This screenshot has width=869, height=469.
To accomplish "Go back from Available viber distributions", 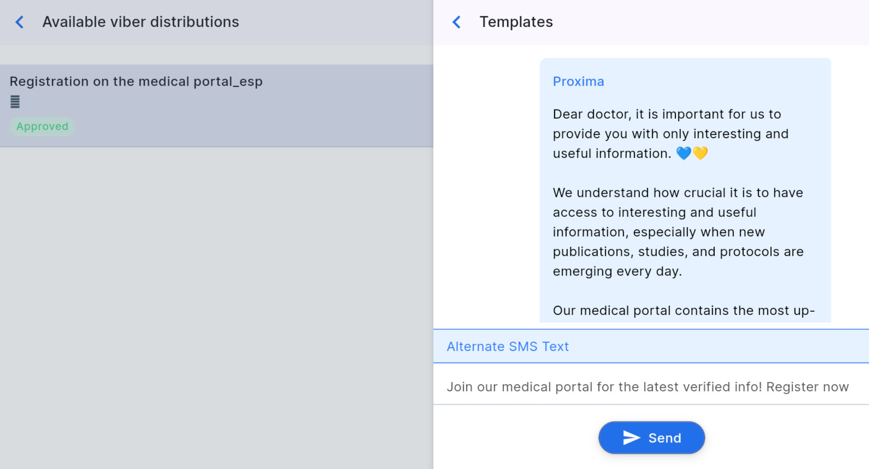I will point(20,22).
